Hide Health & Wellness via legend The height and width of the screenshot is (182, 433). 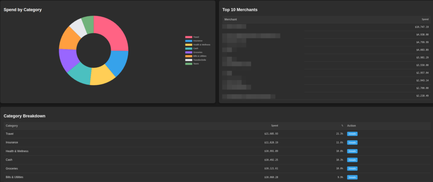pos(189,45)
